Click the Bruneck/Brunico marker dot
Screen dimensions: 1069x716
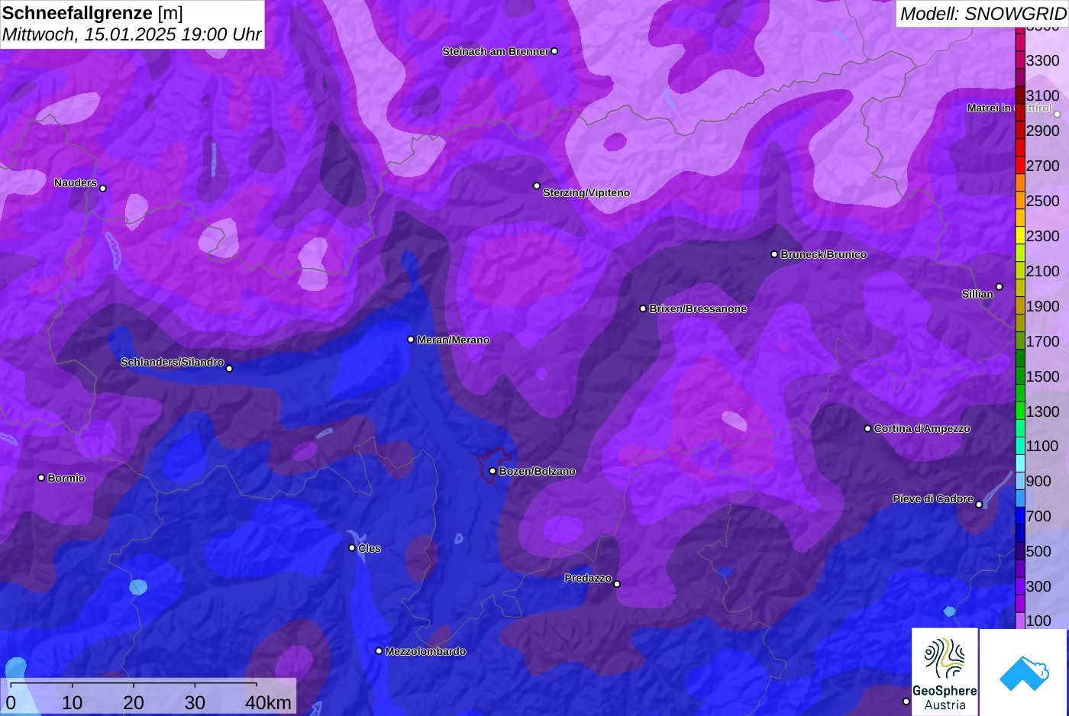(774, 254)
